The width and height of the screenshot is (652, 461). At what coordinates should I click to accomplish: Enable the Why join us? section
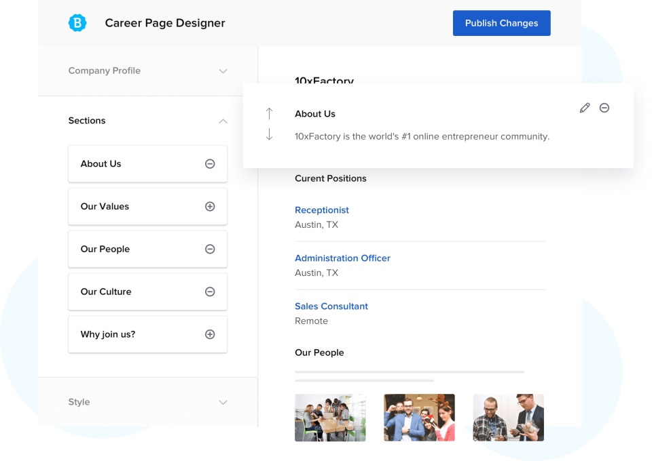[209, 334]
